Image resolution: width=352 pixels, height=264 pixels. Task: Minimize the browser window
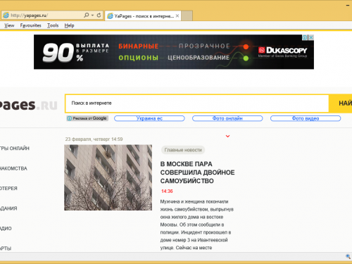348,5
